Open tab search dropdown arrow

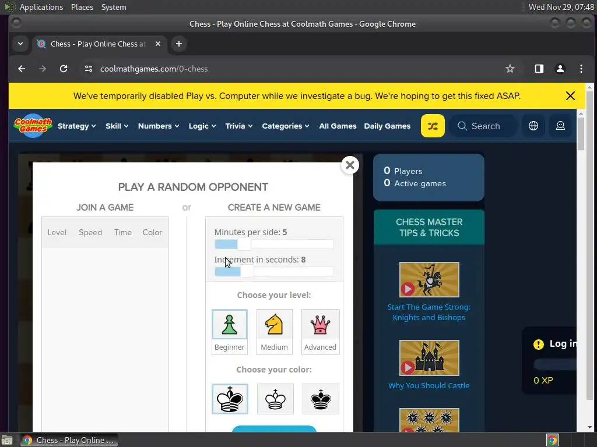click(20, 44)
